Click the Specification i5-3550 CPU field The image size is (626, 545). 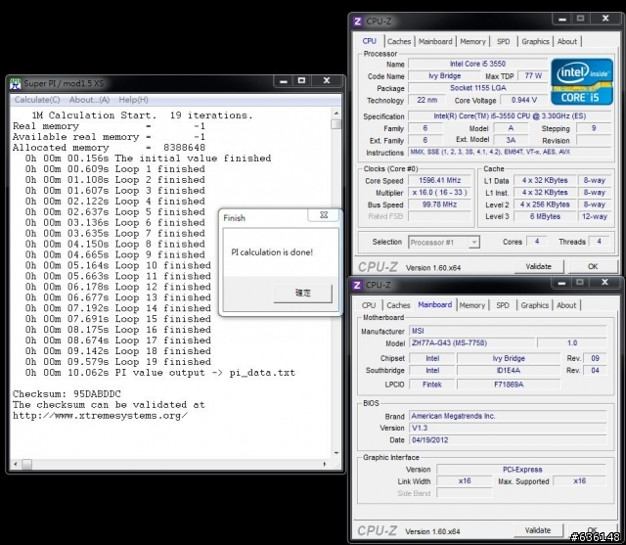510,116
